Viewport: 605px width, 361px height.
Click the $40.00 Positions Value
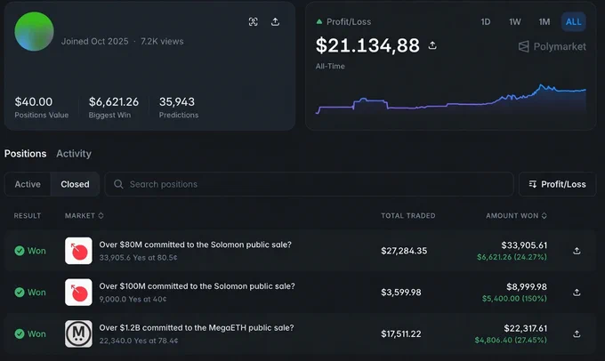[34, 102]
